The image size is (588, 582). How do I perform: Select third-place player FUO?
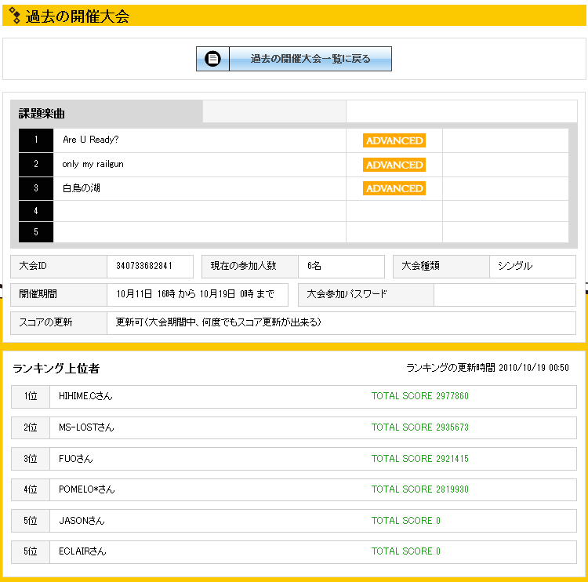tap(76, 459)
